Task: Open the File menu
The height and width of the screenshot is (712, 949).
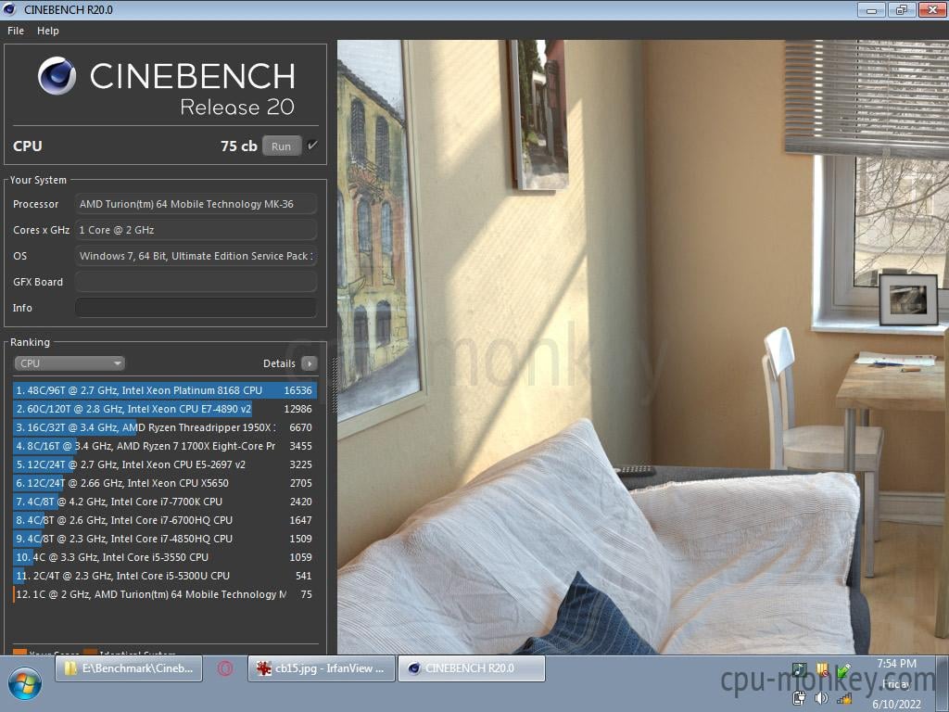Action: coord(16,31)
